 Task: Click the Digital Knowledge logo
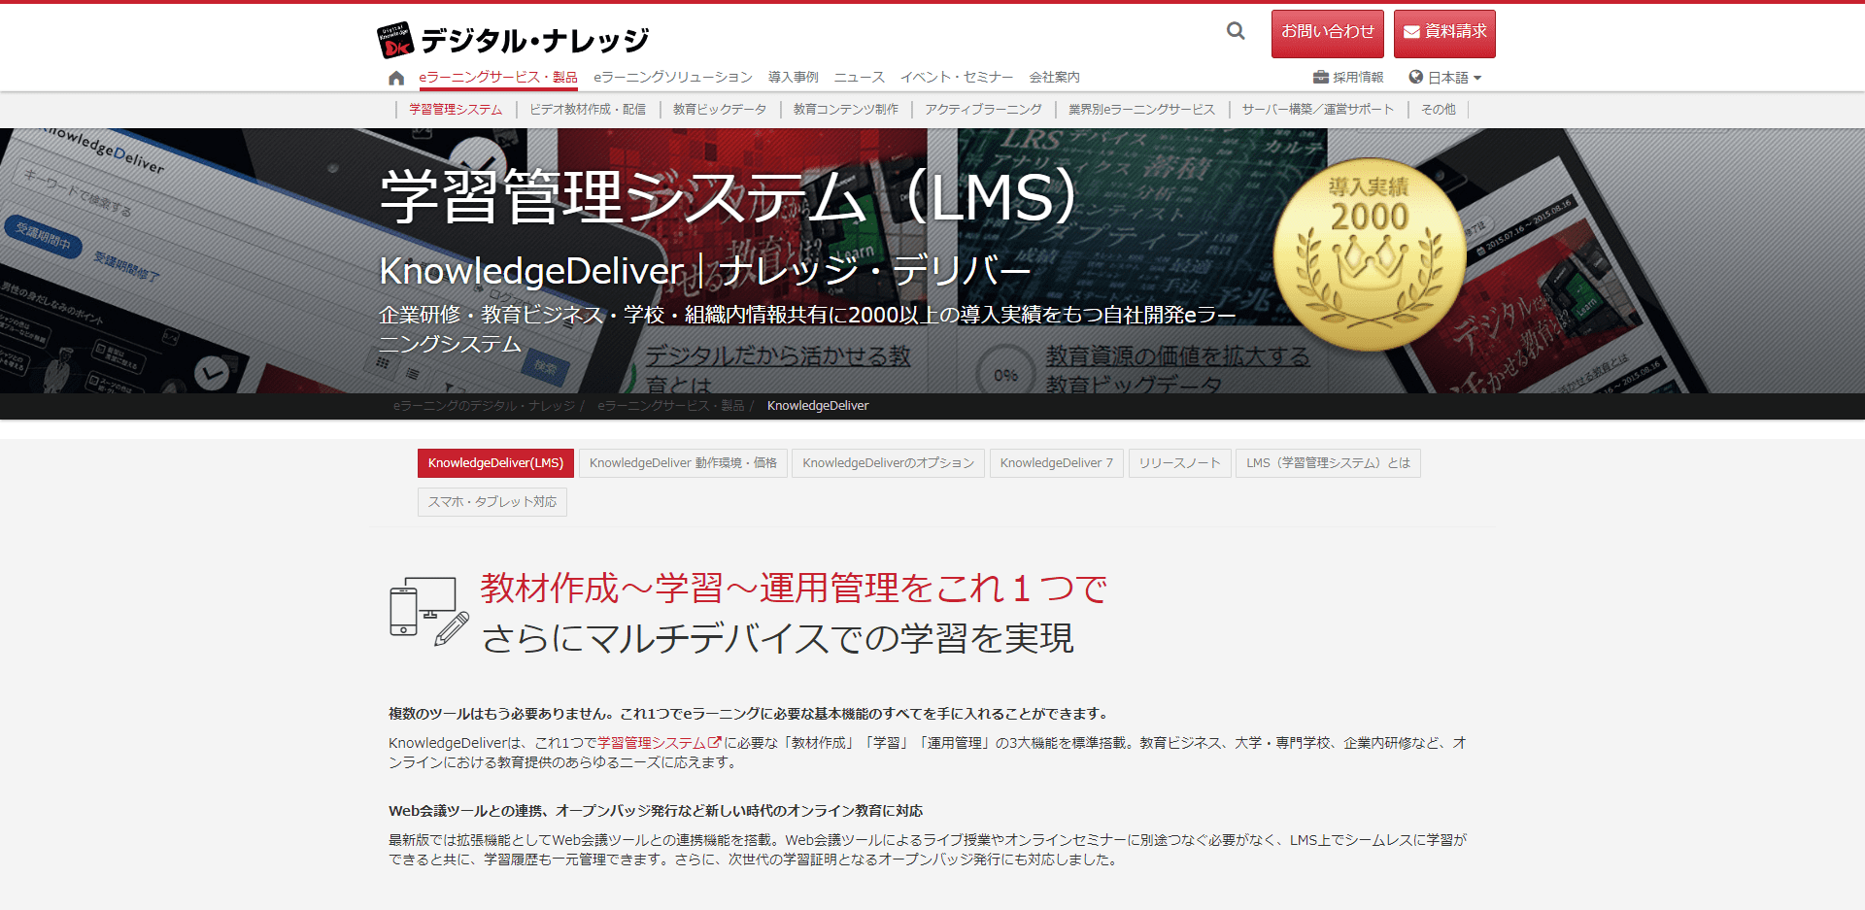pyautogui.click(x=512, y=40)
